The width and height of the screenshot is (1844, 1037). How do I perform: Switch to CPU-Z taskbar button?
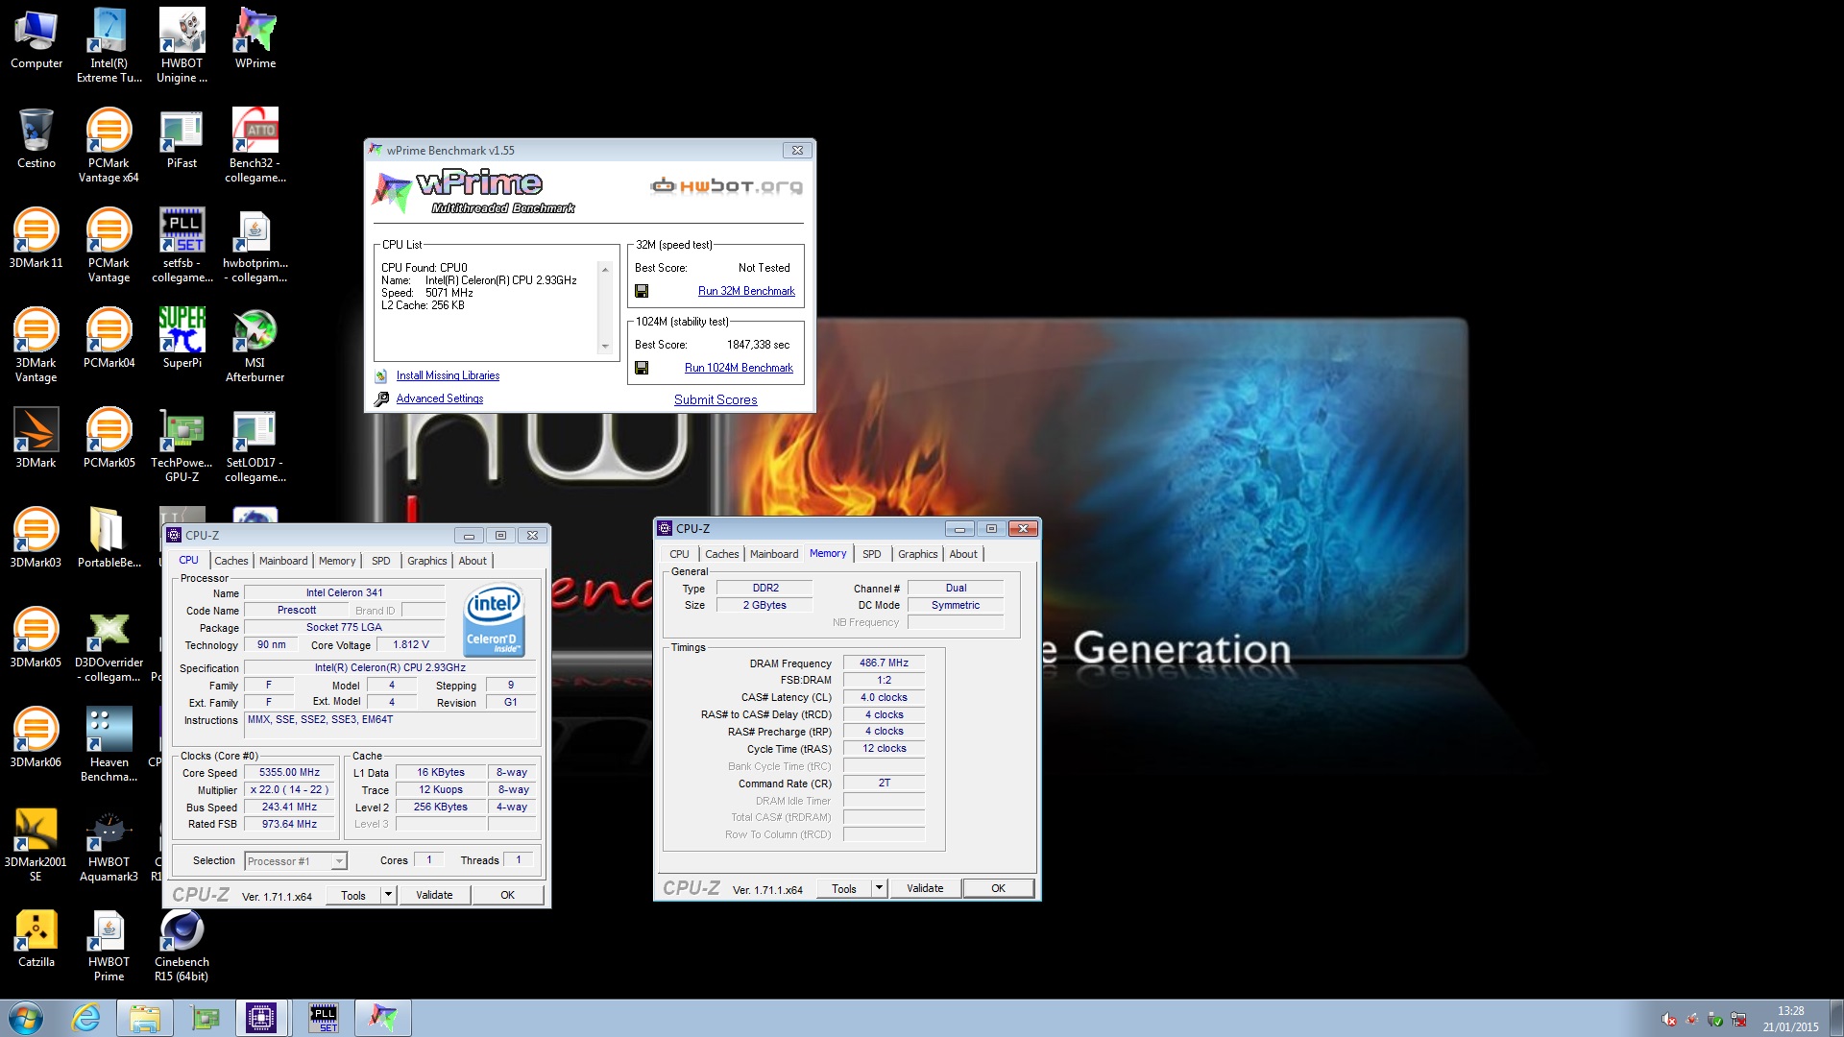(x=261, y=1018)
